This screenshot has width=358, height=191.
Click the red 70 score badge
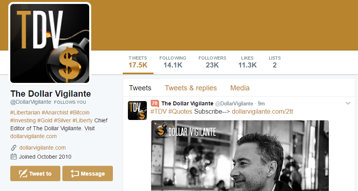155,103
